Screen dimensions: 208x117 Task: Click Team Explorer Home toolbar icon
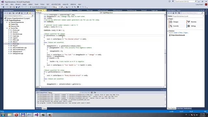pyautogui.click(x=173, y=13)
